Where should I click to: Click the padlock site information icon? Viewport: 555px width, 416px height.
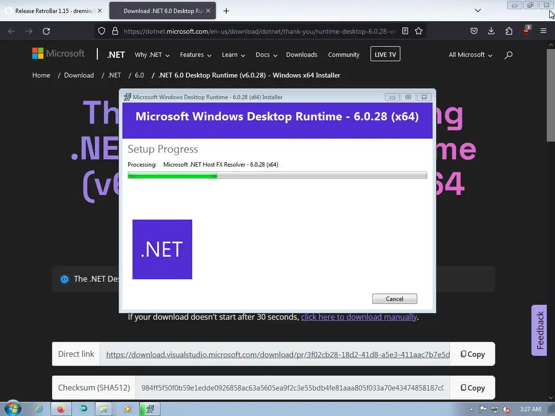(x=115, y=31)
